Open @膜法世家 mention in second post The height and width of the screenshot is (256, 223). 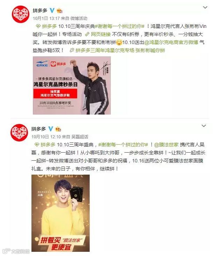(166, 145)
